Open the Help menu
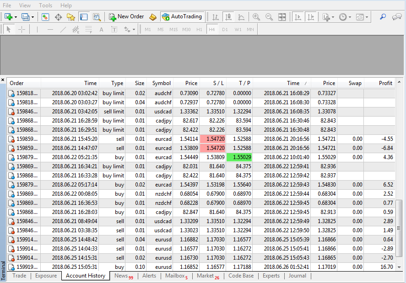406x283 pixels. 66,5
